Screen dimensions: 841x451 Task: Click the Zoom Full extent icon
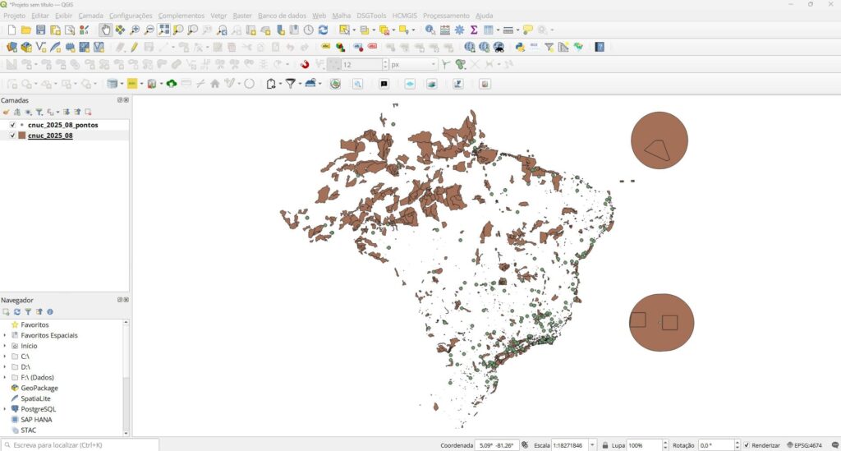163,30
